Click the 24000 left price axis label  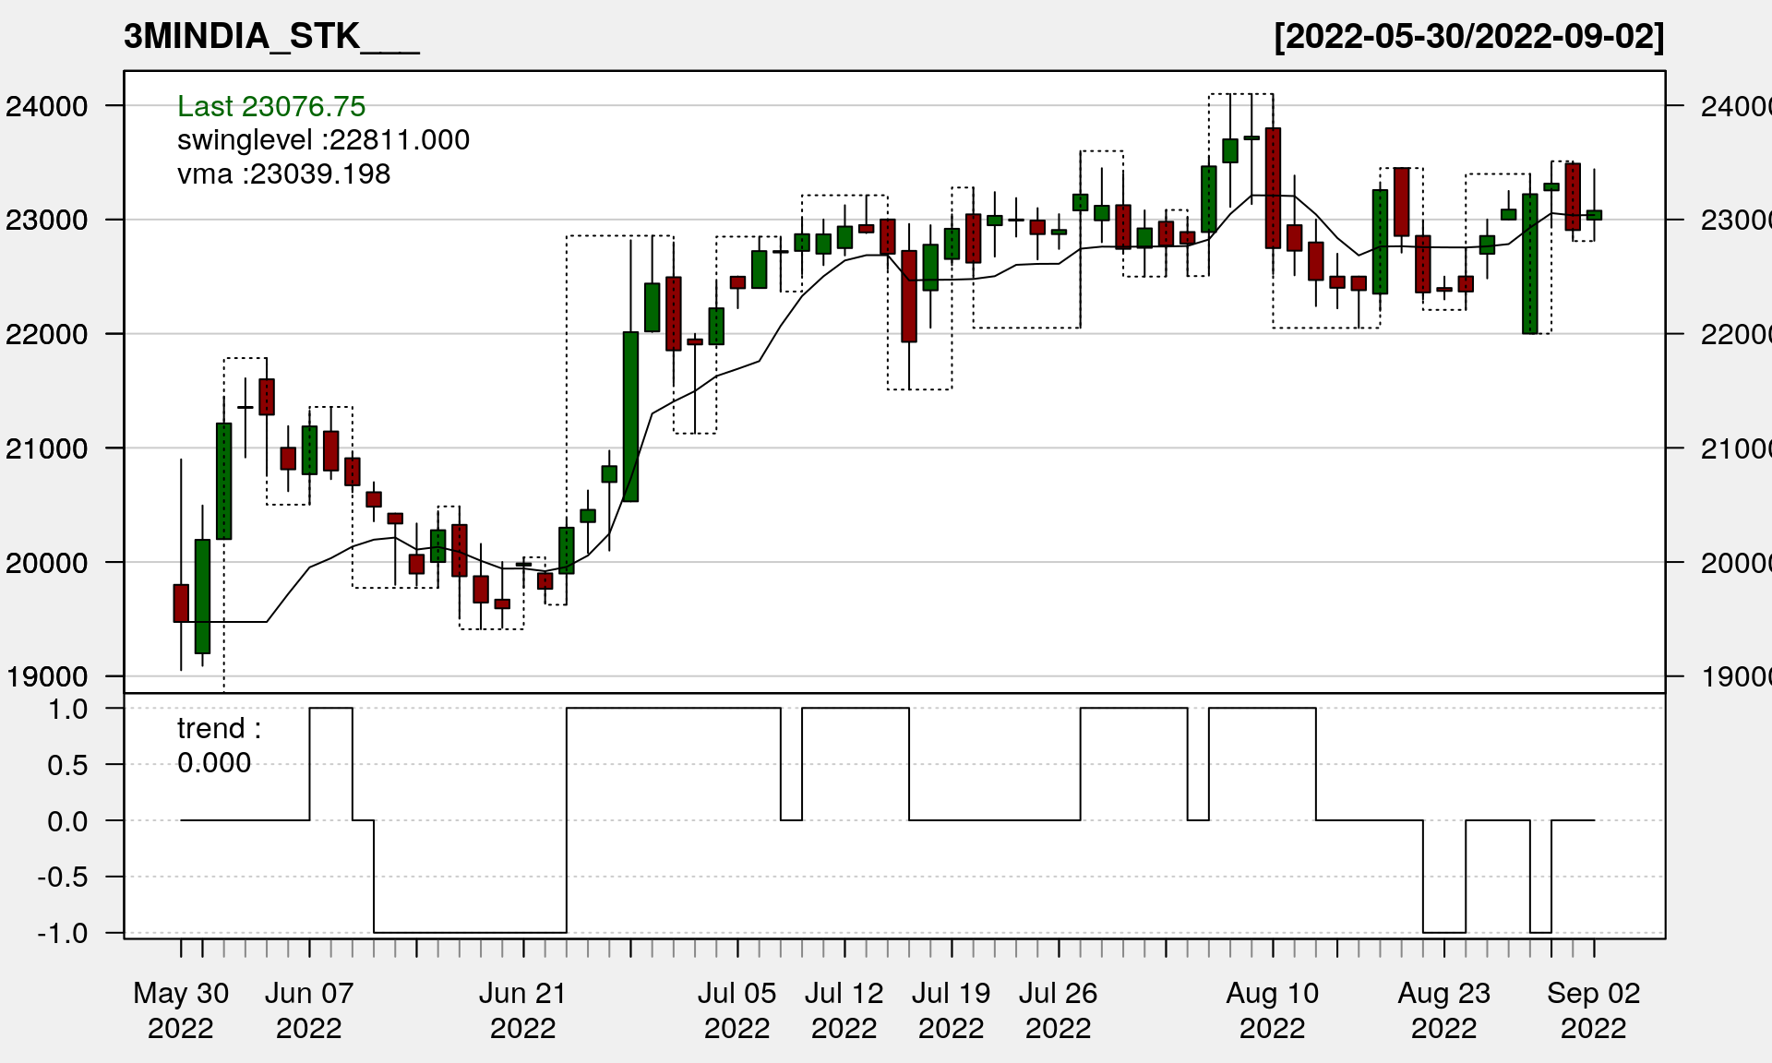(x=47, y=106)
